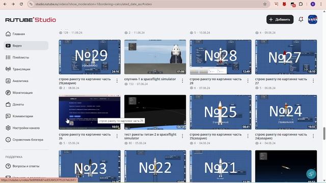Click the gear icon beside Настройки канала
The width and height of the screenshot is (326, 183).
(8, 128)
